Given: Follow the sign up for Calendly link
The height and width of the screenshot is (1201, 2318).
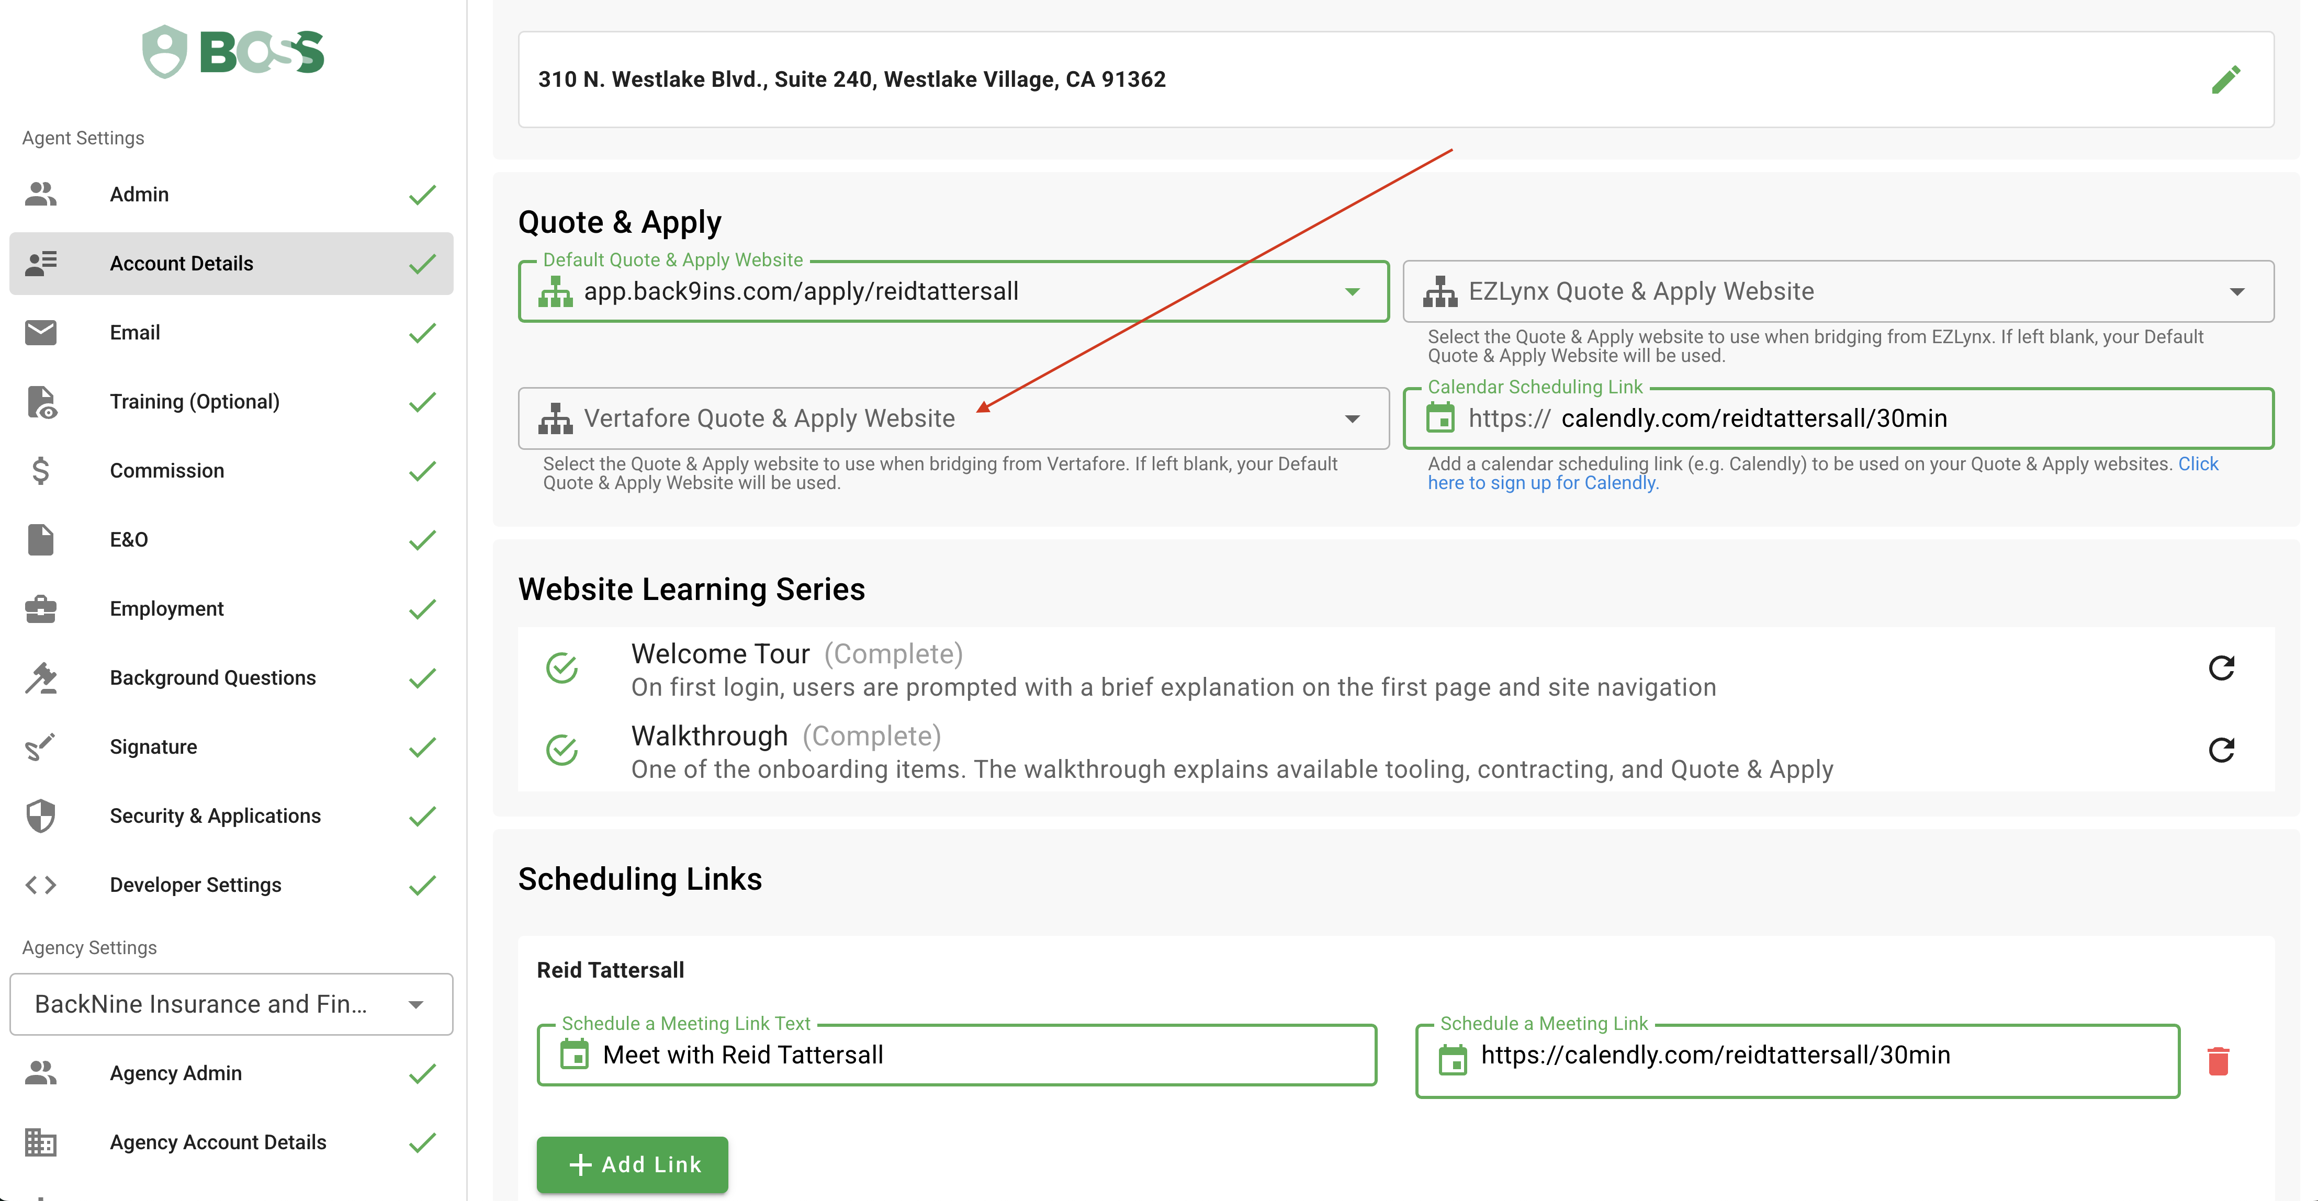Looking at the screenshot, I should pyautogui.click(x=1541, y=484).
